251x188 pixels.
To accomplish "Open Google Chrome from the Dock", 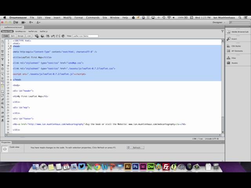I will (97, 167).
